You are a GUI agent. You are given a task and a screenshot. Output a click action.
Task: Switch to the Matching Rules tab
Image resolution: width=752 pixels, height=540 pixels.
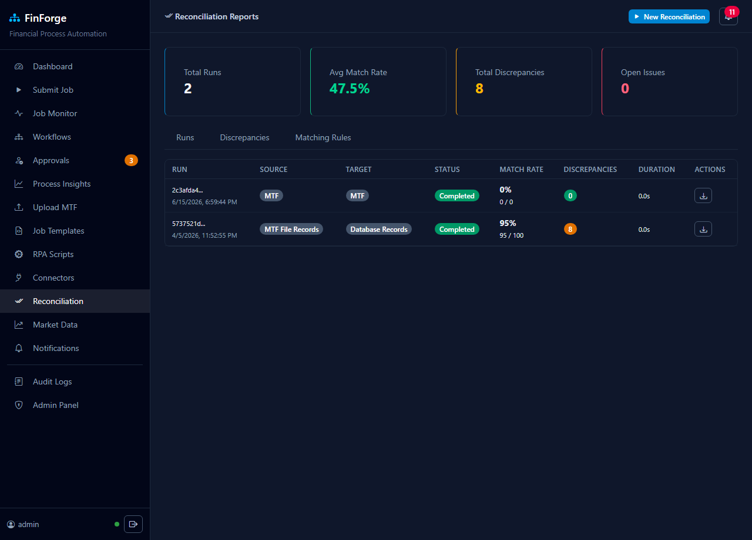tap(323, 137)
